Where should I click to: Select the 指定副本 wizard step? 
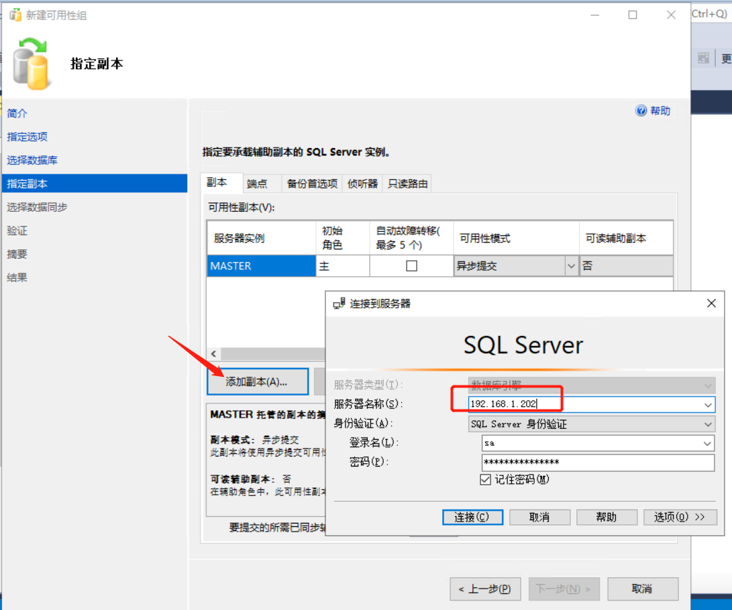point(95,183)
